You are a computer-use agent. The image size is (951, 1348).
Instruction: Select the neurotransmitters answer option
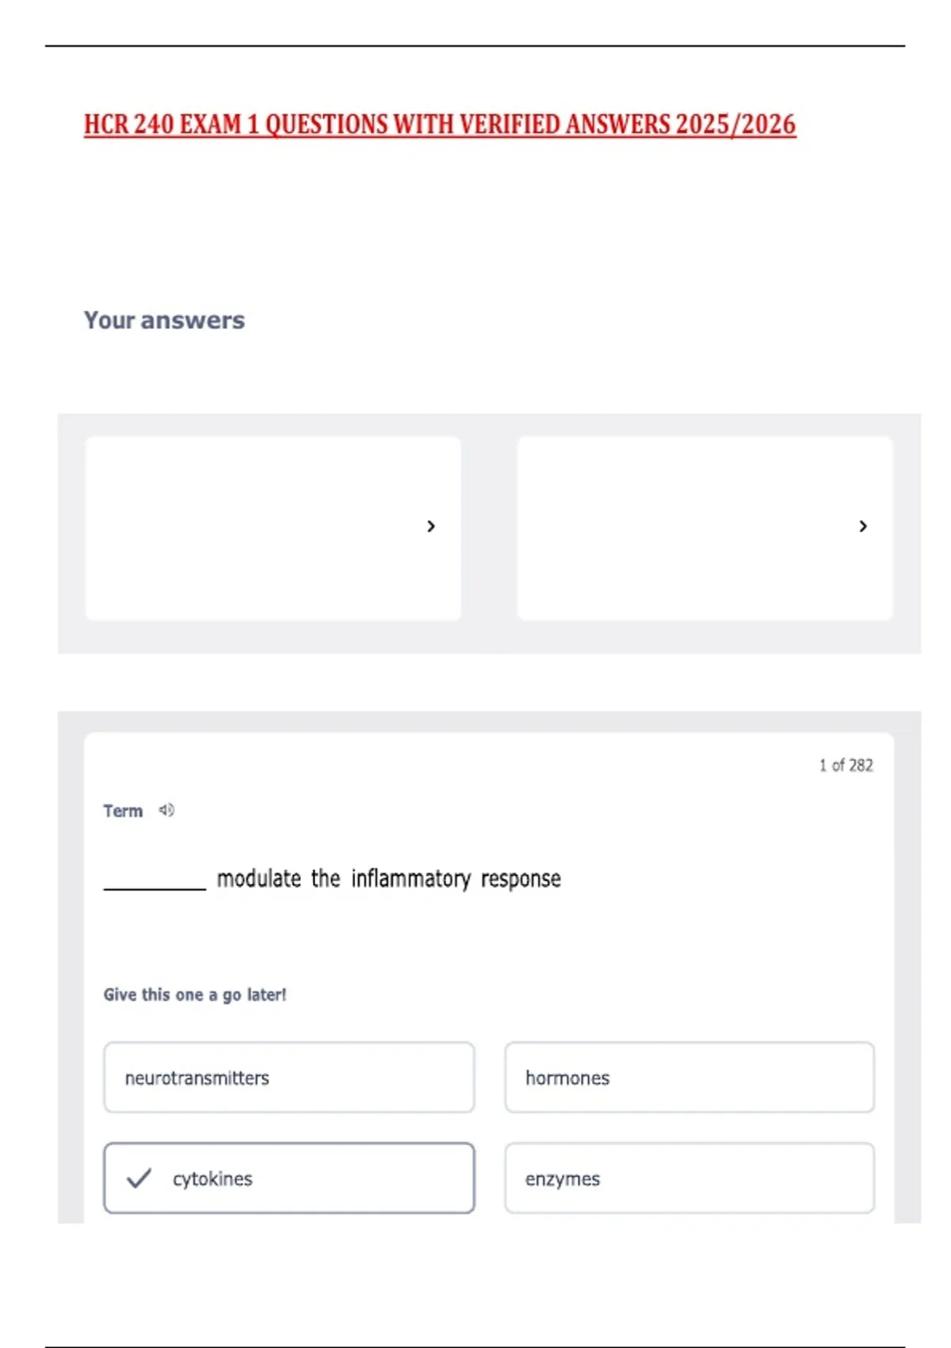(x=289, y=1078)
